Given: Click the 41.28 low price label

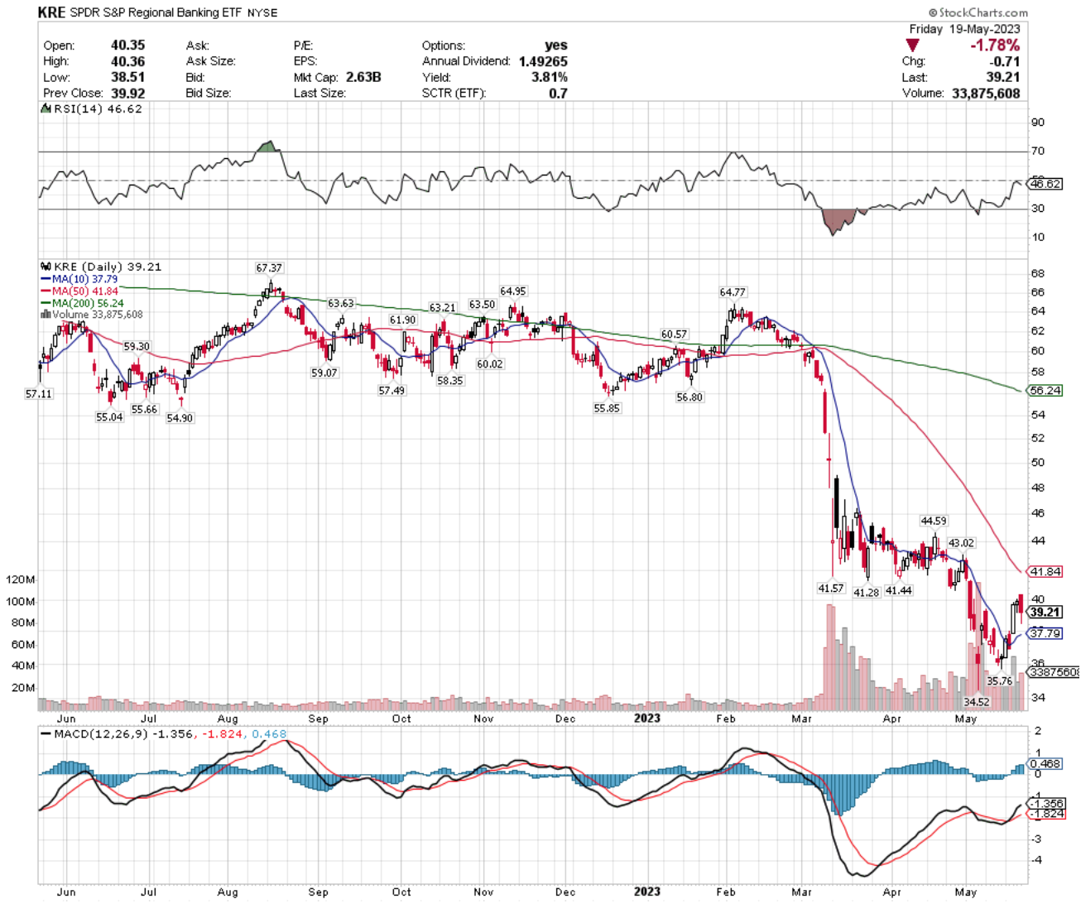Looking at the screenshot, I should [867, 593].
